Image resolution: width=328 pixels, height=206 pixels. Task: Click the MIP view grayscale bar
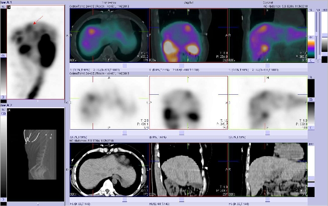pyautogui.click(x=3, y=76)
